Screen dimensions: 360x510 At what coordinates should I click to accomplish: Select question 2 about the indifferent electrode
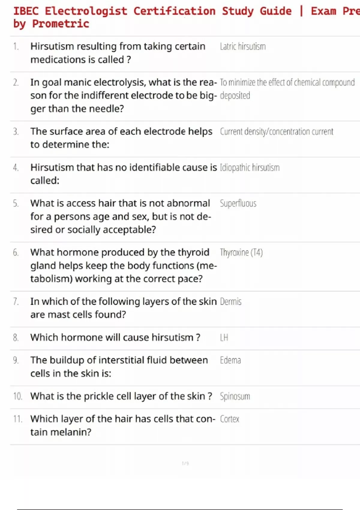point(123,95)
